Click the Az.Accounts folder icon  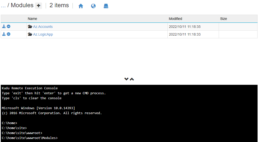pyautogui.click(x=30, y=27)
